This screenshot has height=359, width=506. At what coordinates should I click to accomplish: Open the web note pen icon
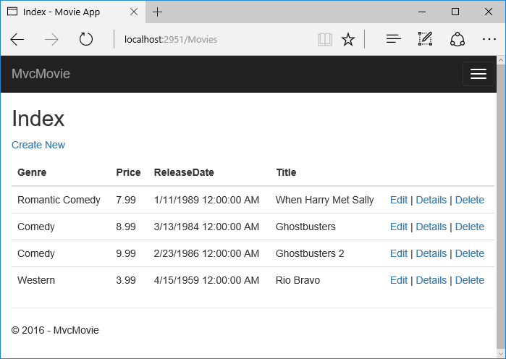(x=425, y=40)
